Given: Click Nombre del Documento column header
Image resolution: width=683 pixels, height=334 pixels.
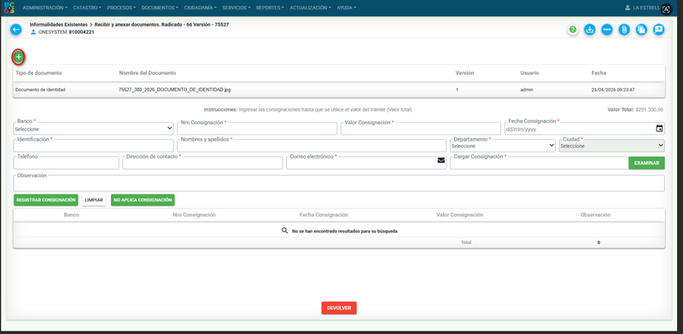Looking at the screenshot, I should pyautogui.click(x=147, y=73).
